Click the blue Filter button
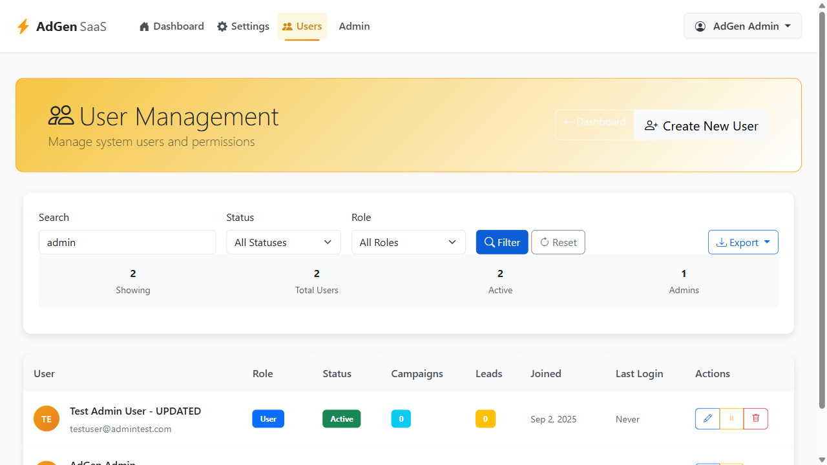Viewport: 827px width, 465px height. click(x=502, y=242)
